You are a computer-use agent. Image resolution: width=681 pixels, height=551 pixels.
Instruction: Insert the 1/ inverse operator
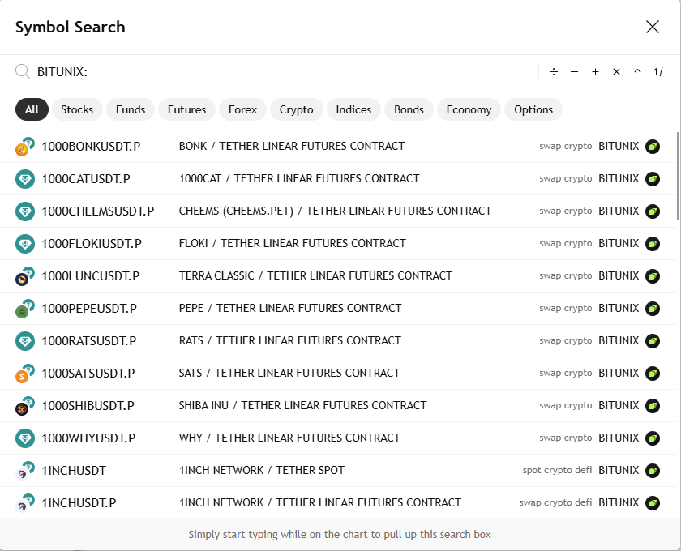[658, 71]
